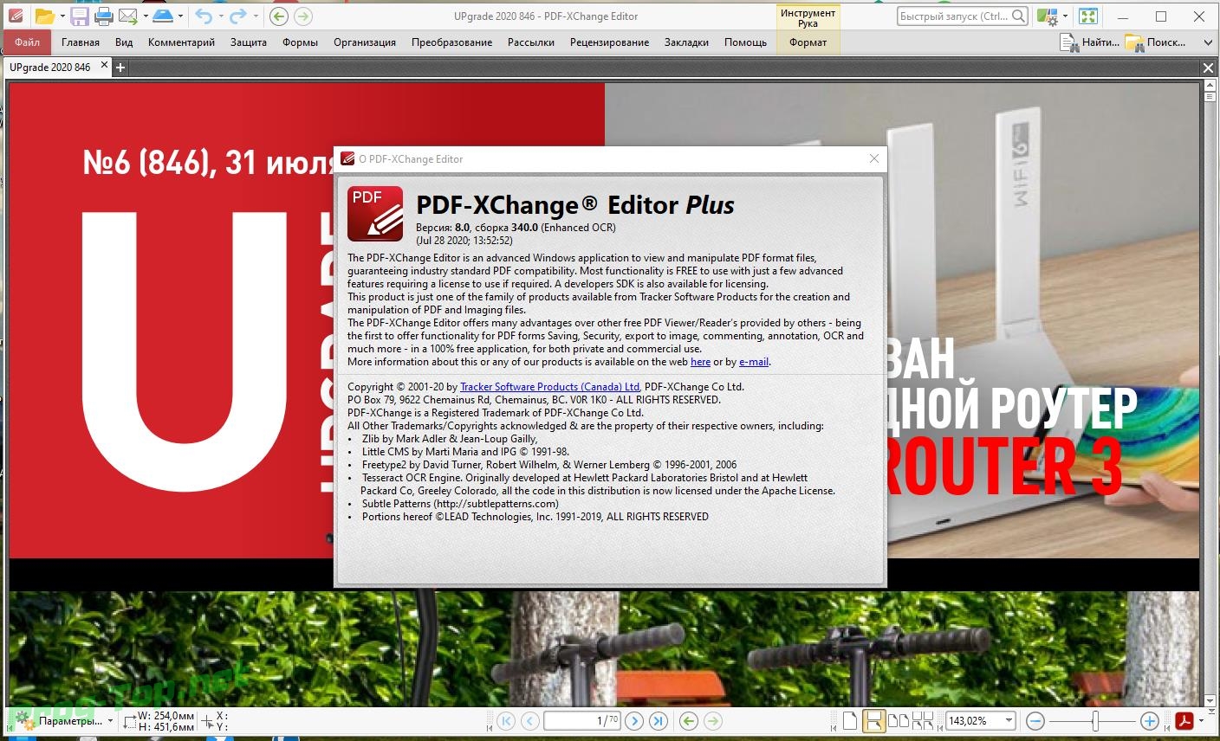Print the document using the printer icon
This screenshot has height=741, width=1220.
103,16
